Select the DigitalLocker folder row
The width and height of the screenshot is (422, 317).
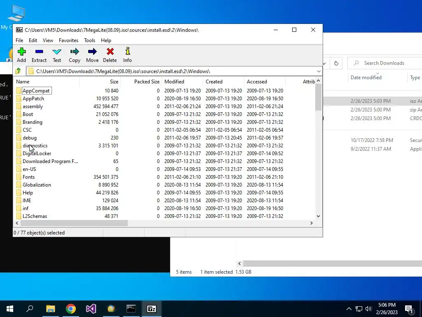point(164,154)
